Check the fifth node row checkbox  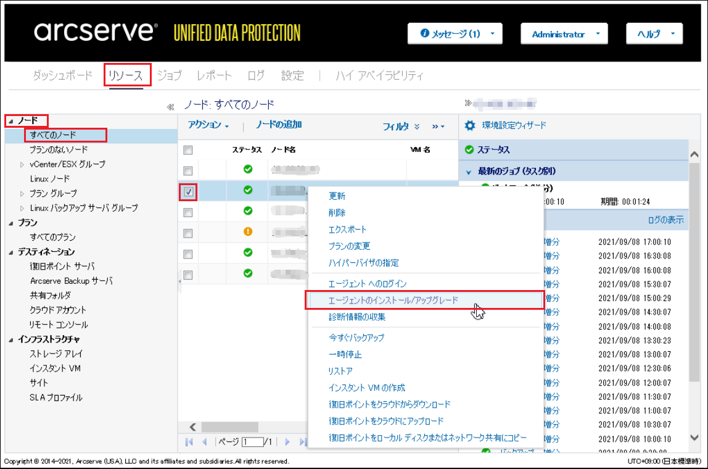tap(188, 254)
